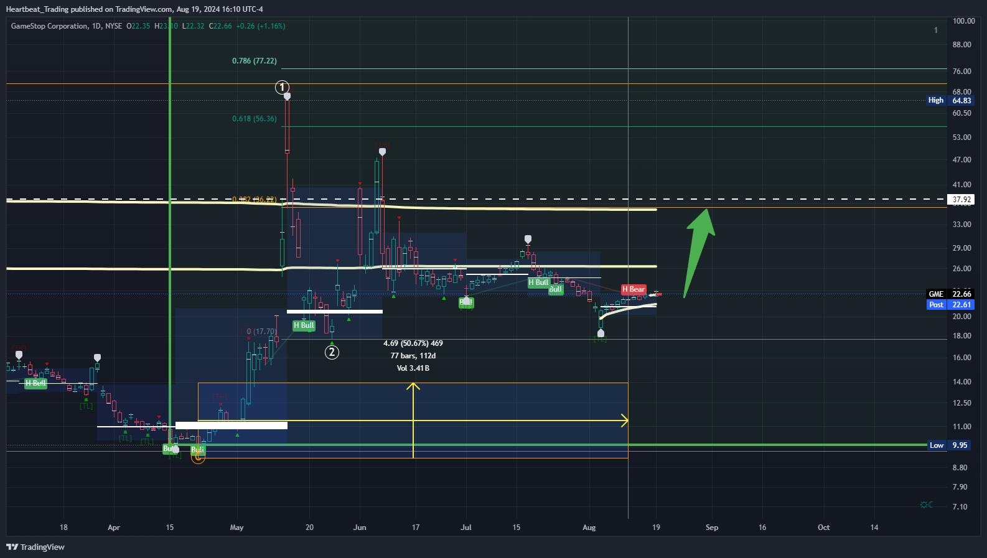Click the Jul label on time axis

(466, 528)
